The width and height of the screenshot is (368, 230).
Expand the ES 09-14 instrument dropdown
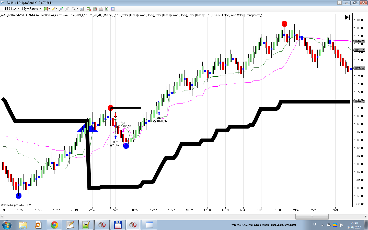click(x=12, y=9)
